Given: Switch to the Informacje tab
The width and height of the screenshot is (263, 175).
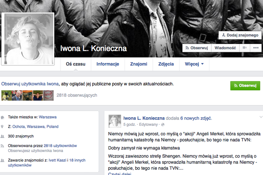Looking at the screenshot, I should 108,64.
